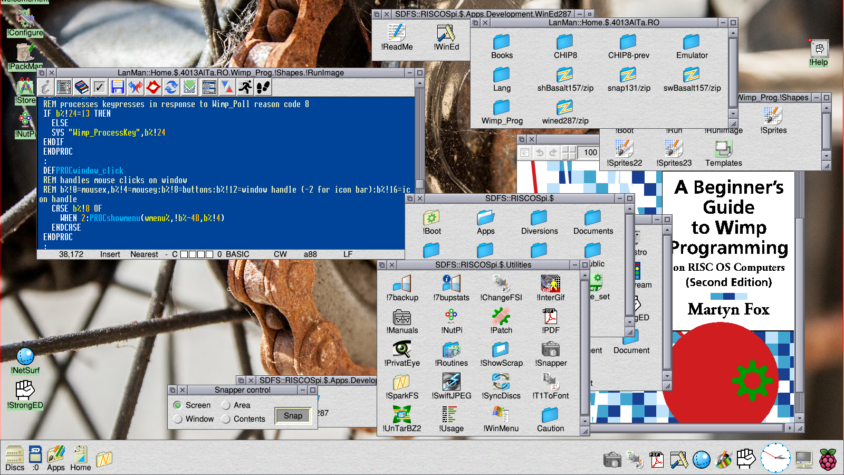This screenshot has width=844, height=475.
Task: Click the blue book help icon in StrongED
Action: [x=82, y=87]
